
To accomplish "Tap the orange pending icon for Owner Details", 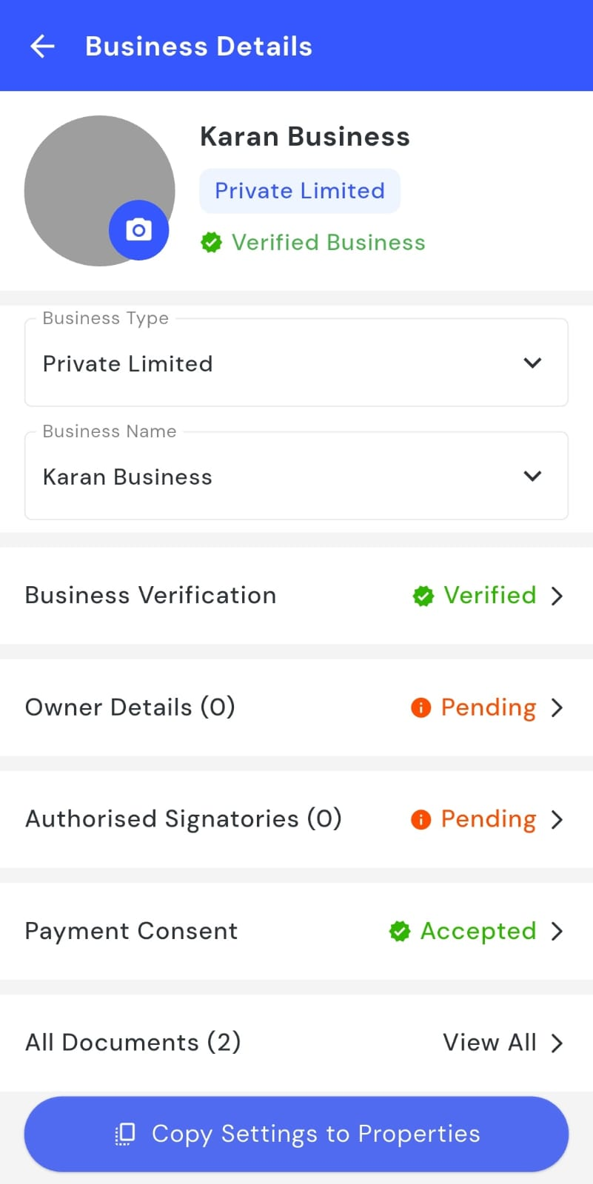I will (x=421, y=707).
